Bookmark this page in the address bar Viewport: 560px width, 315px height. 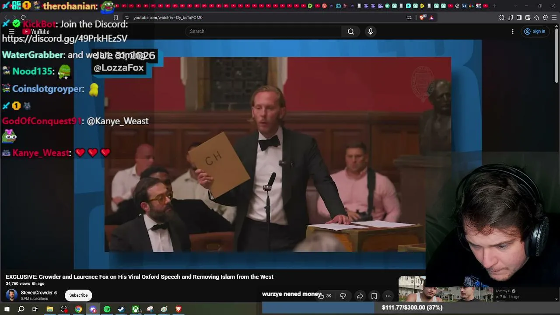115,17
